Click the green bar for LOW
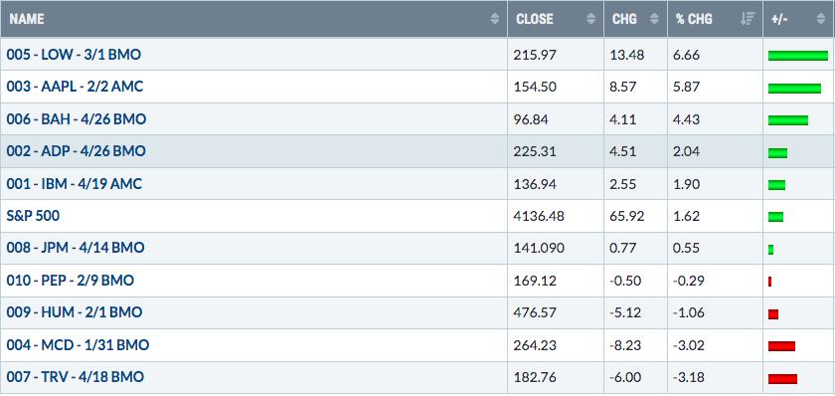The image size is (835, 396). click(x=797, y=56)
